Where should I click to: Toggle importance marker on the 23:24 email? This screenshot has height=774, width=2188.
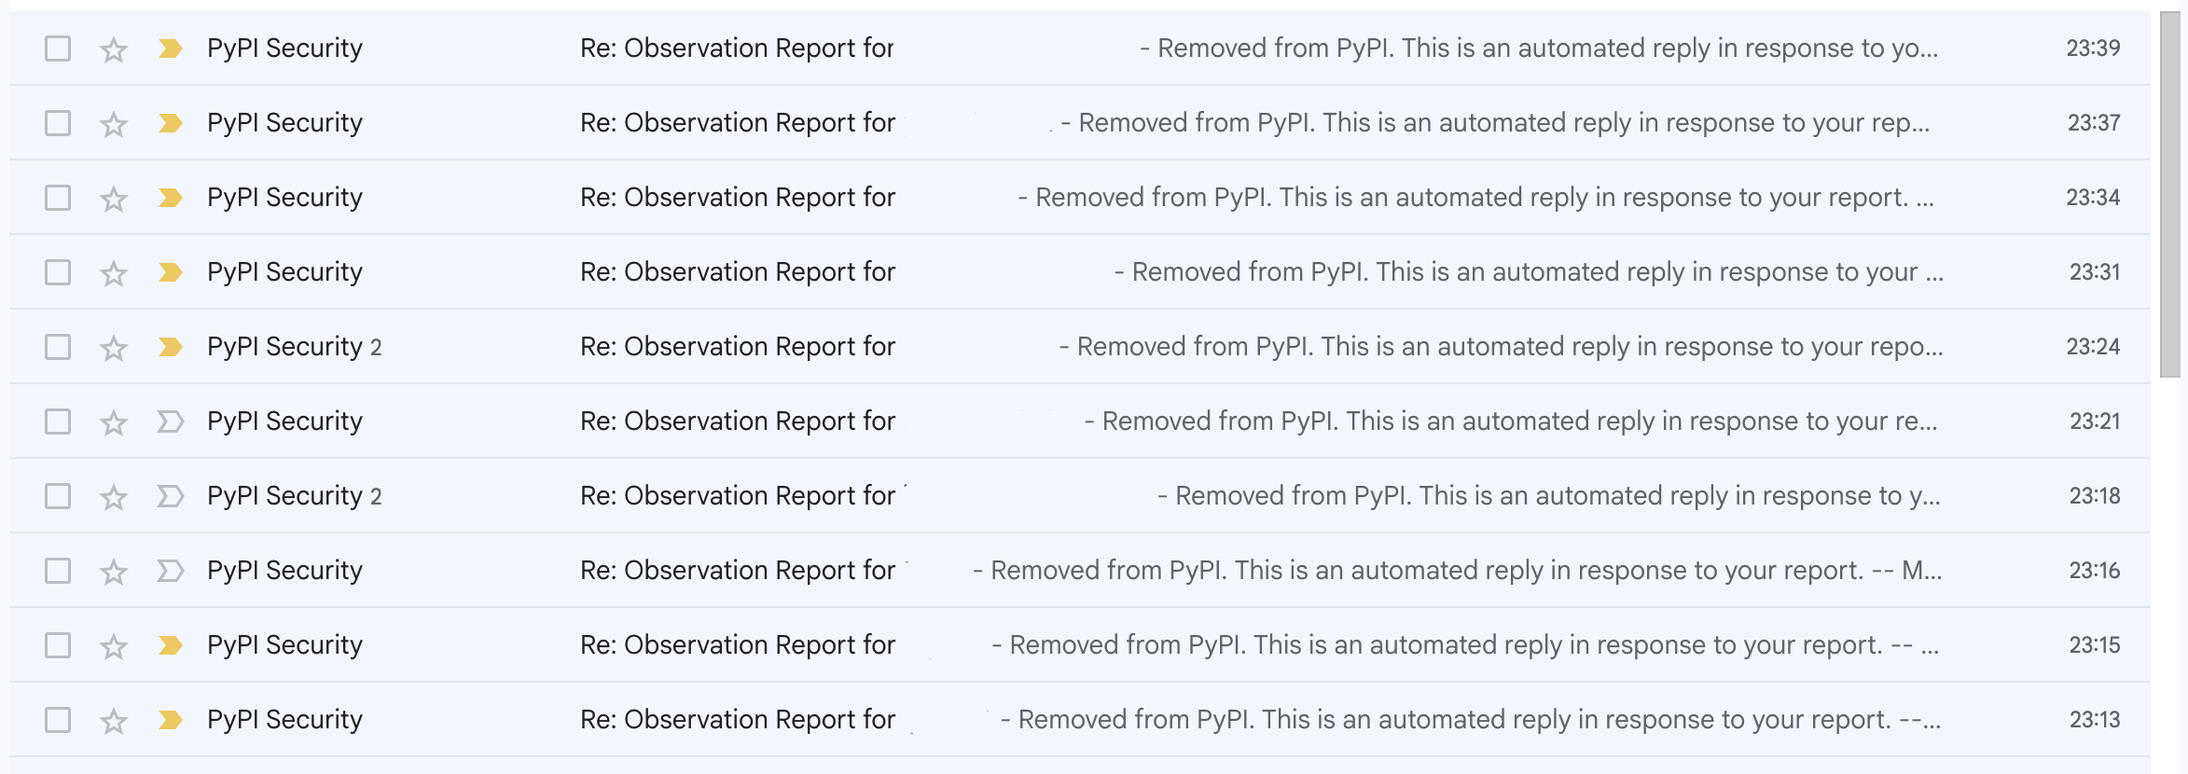(x=170, y=347)
